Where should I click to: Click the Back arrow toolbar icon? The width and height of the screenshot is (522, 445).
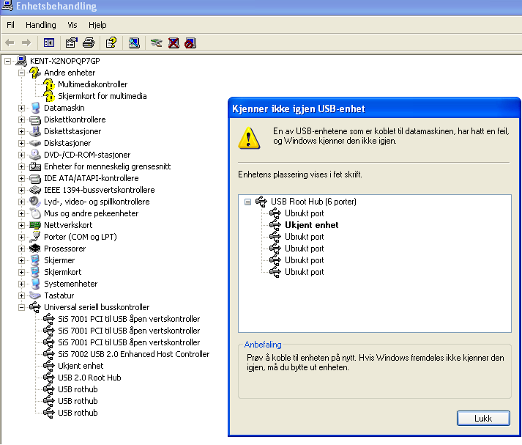coord(10,43)
